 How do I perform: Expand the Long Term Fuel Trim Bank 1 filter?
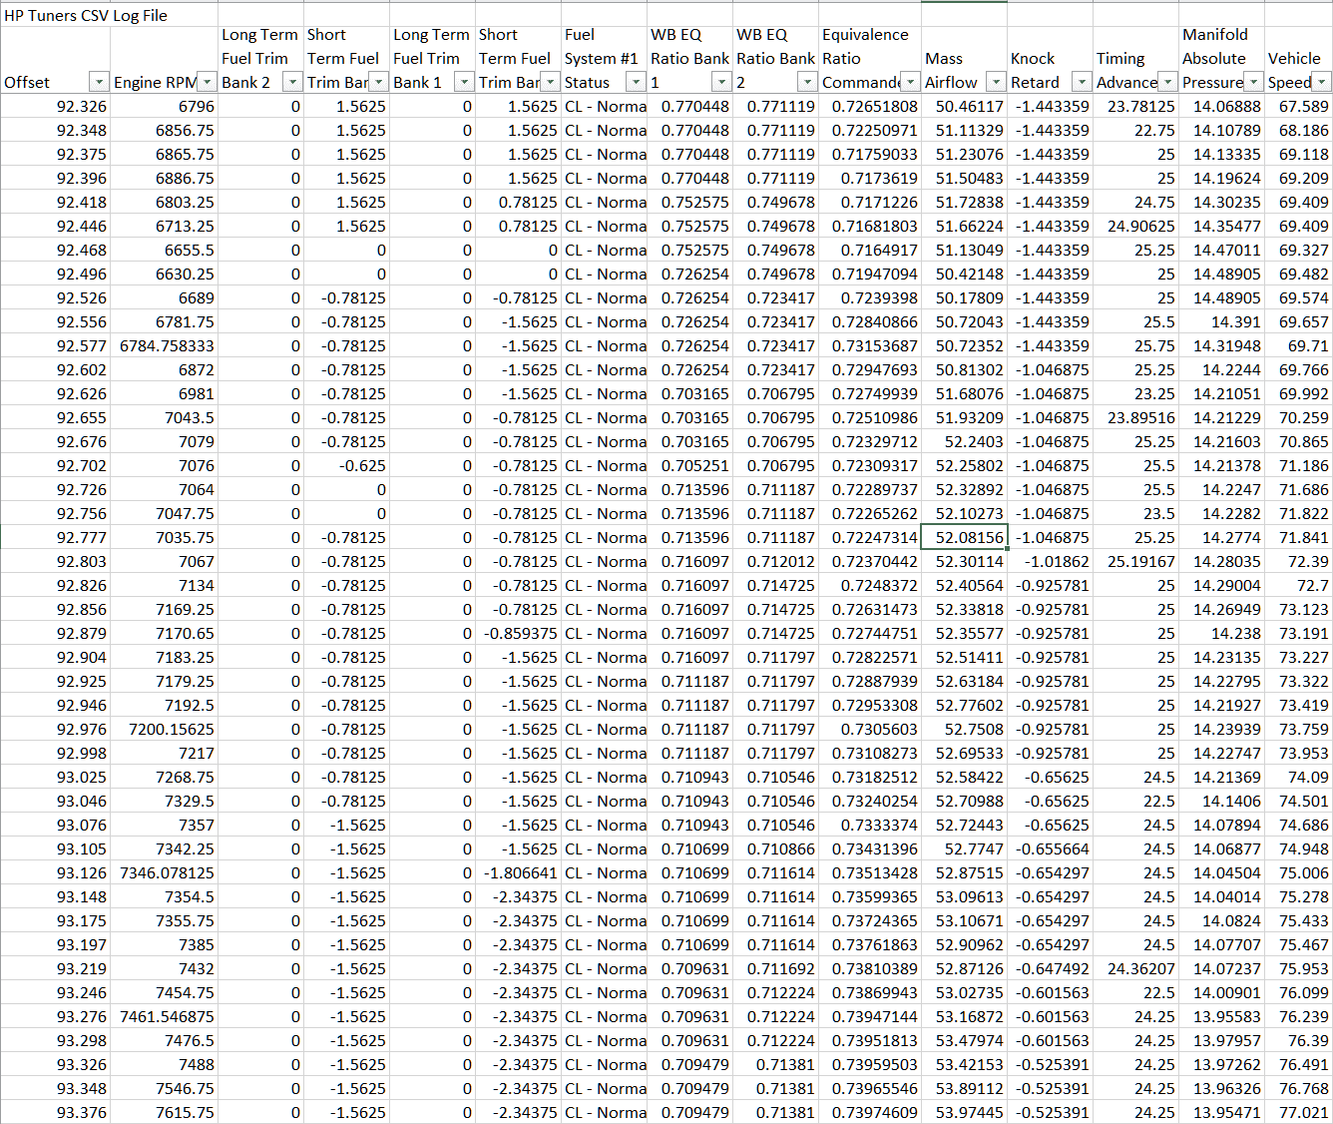(x=464, y=82)
